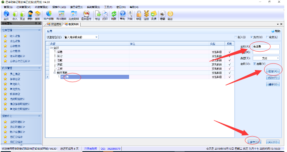
Task: Toggle enabled checkmark in the 工资 row
Action: tap(230, 68)
